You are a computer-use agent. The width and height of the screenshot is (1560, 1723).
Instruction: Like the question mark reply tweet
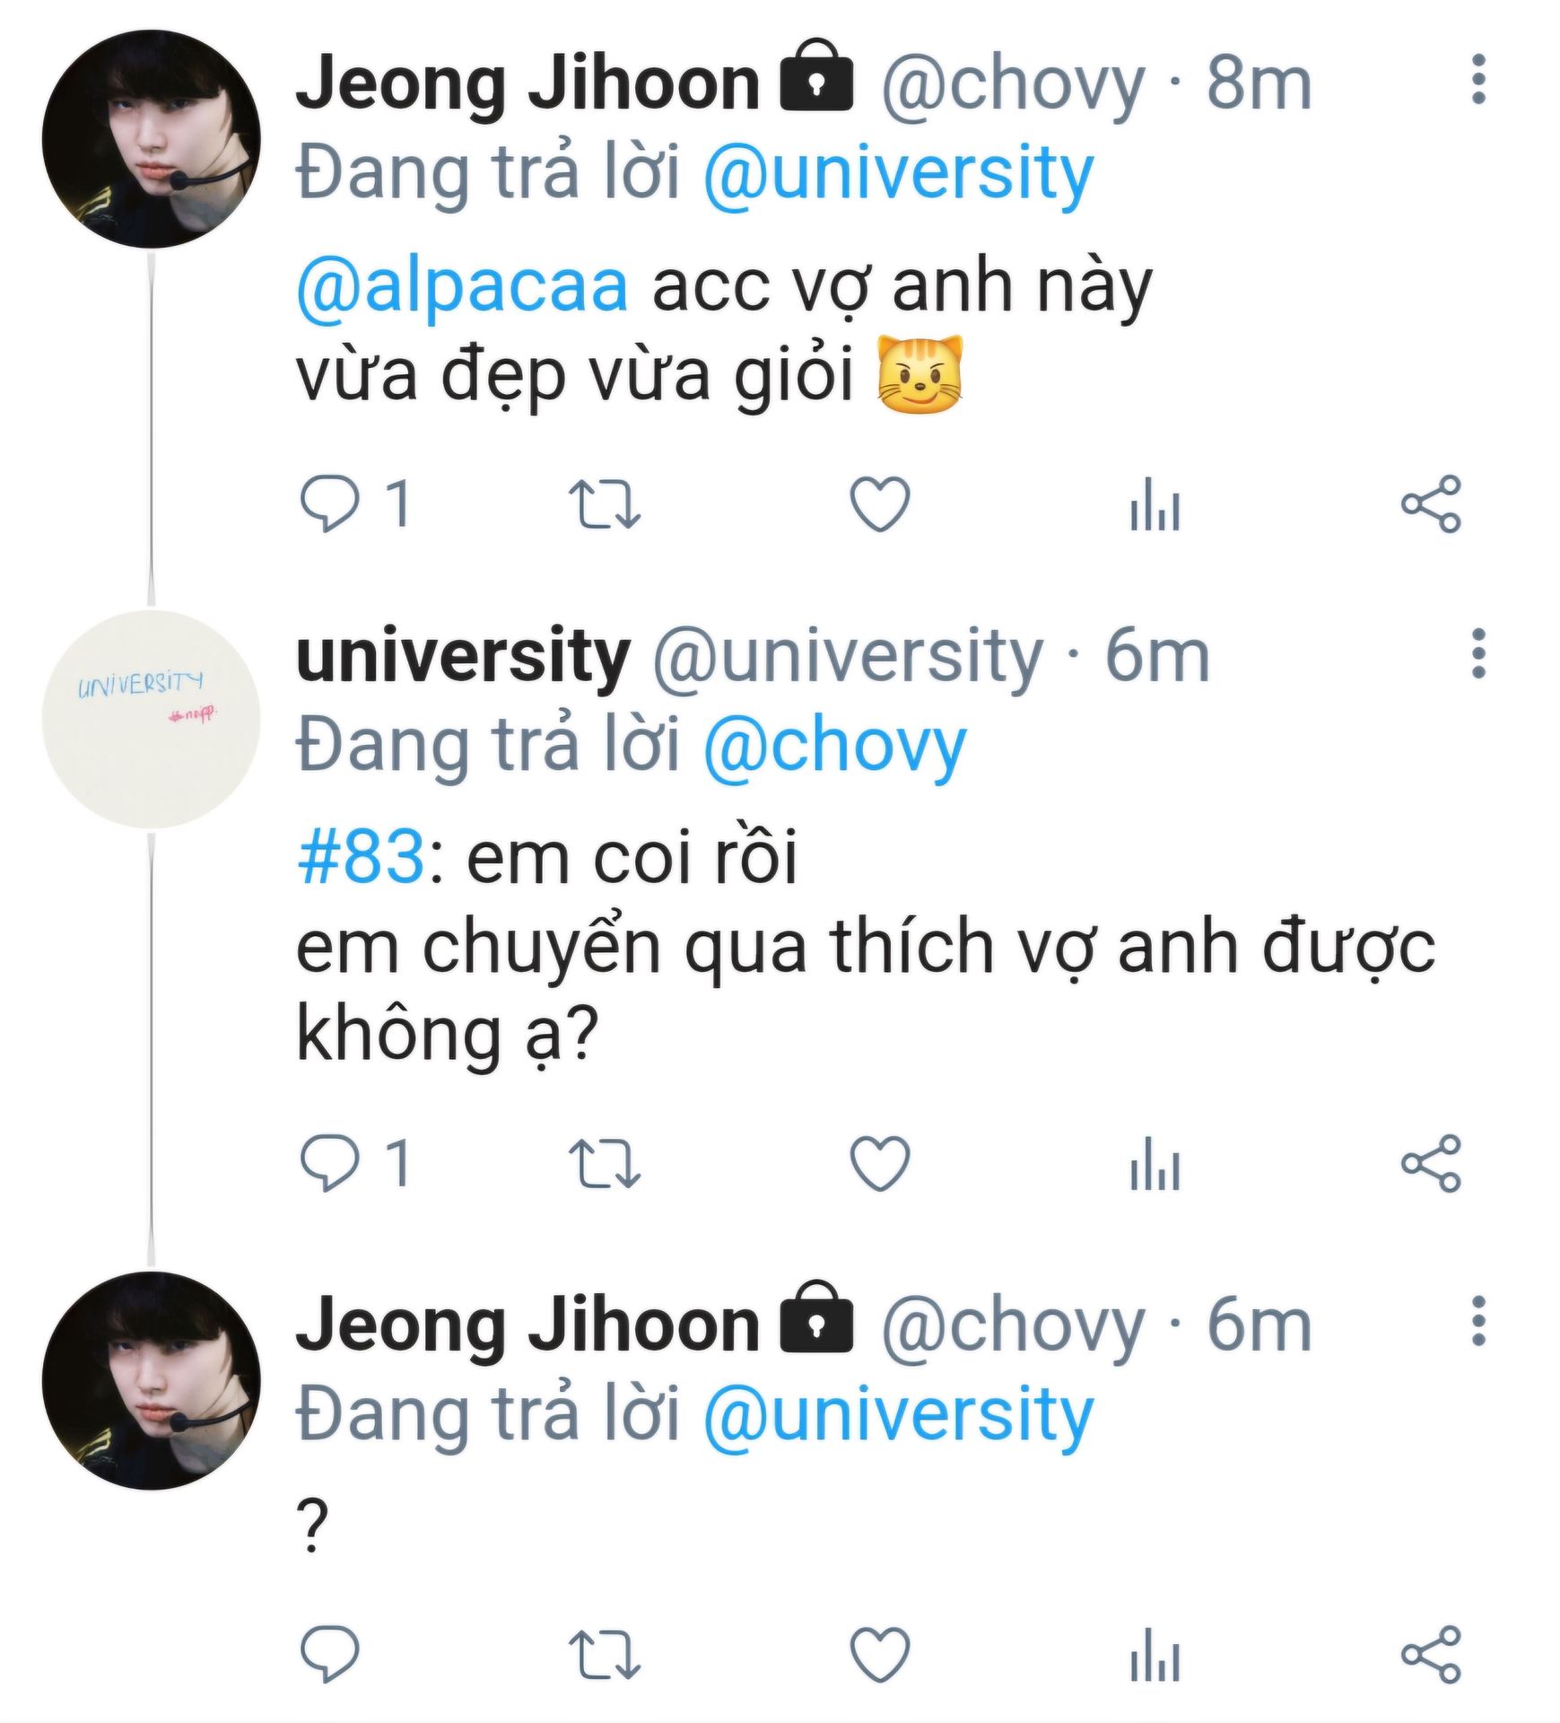tap(879, 1653)
